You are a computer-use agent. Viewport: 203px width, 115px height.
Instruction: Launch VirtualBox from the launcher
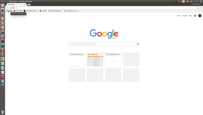pos(2,37)
